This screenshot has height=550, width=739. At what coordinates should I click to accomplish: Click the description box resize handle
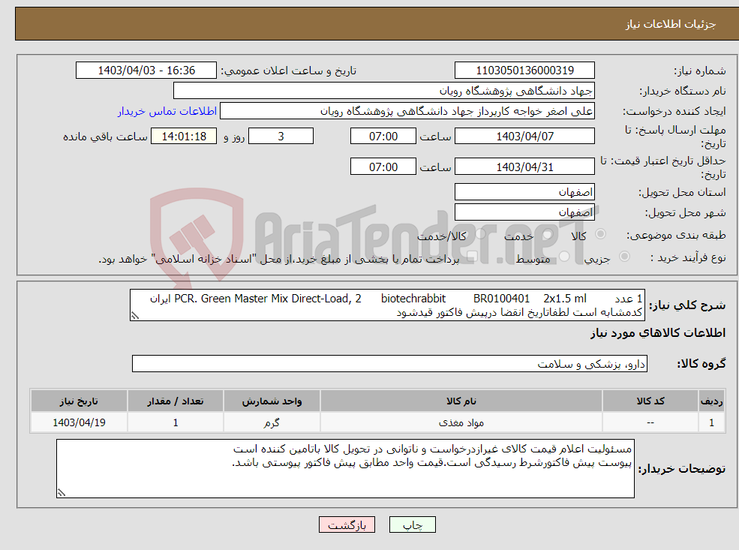[x=135, y=316]
